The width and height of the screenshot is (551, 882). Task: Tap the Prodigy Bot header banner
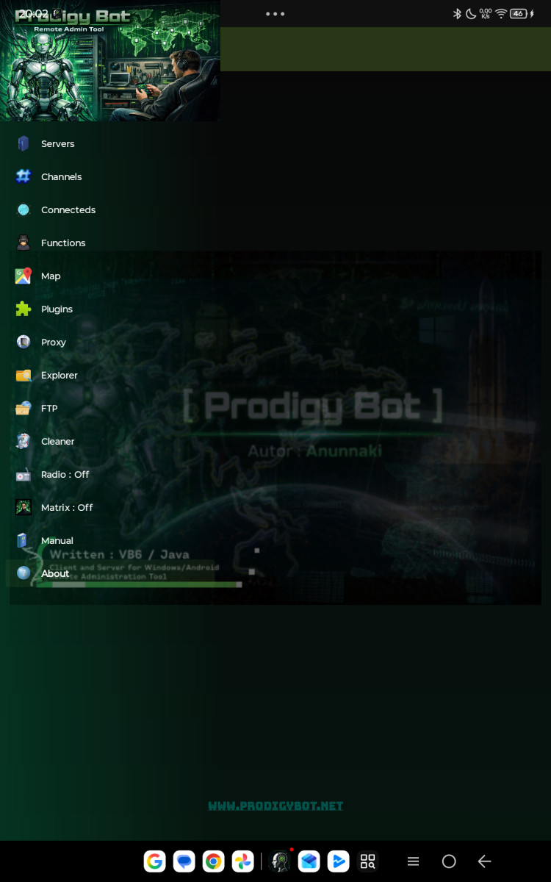110,60
